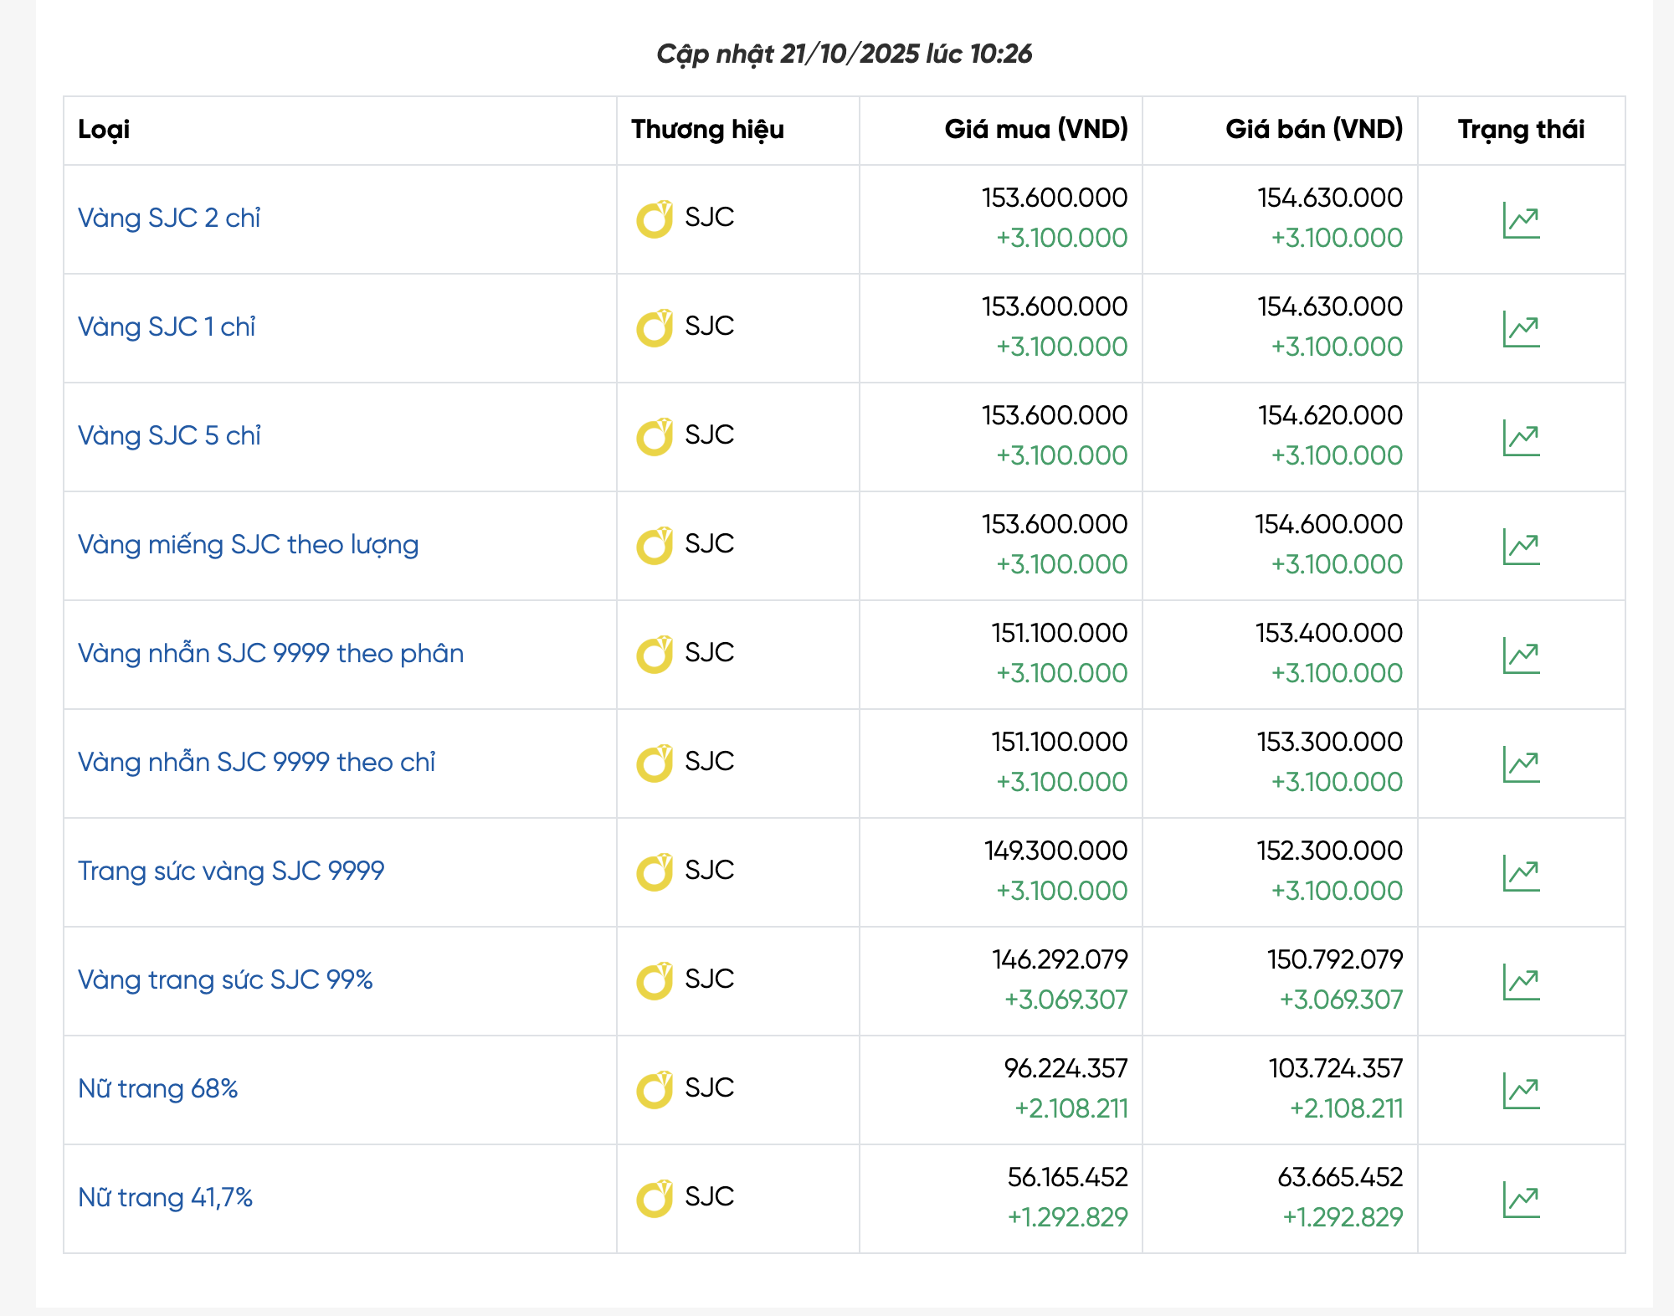1674x1316 pixels.
Task: Click the trend chart icon for Vàng SJC 5 chỉ
Action: pos(1521,438)
